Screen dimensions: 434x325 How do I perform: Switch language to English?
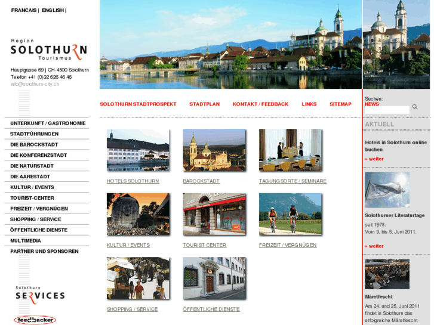(x=53, y=10)
